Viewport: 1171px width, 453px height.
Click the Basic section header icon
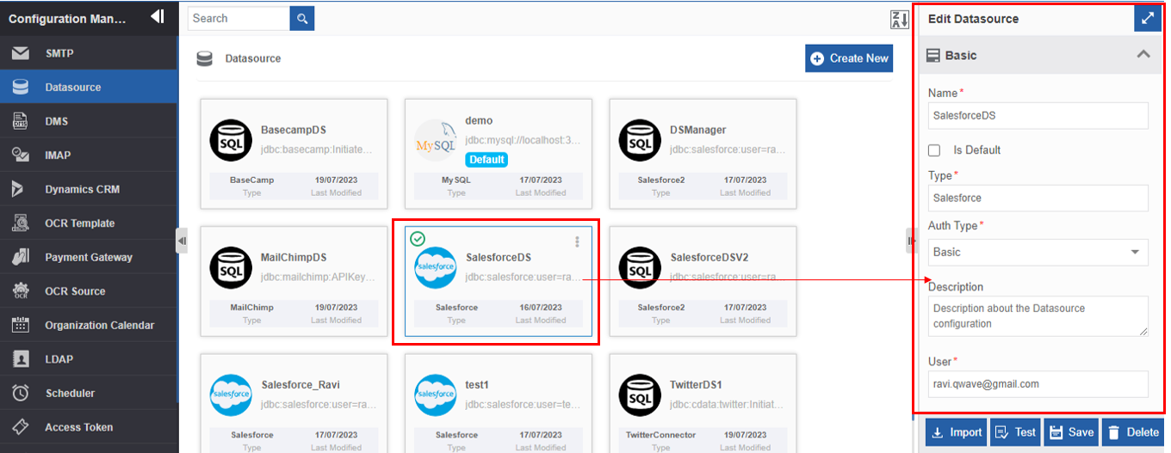pos(932,55)
